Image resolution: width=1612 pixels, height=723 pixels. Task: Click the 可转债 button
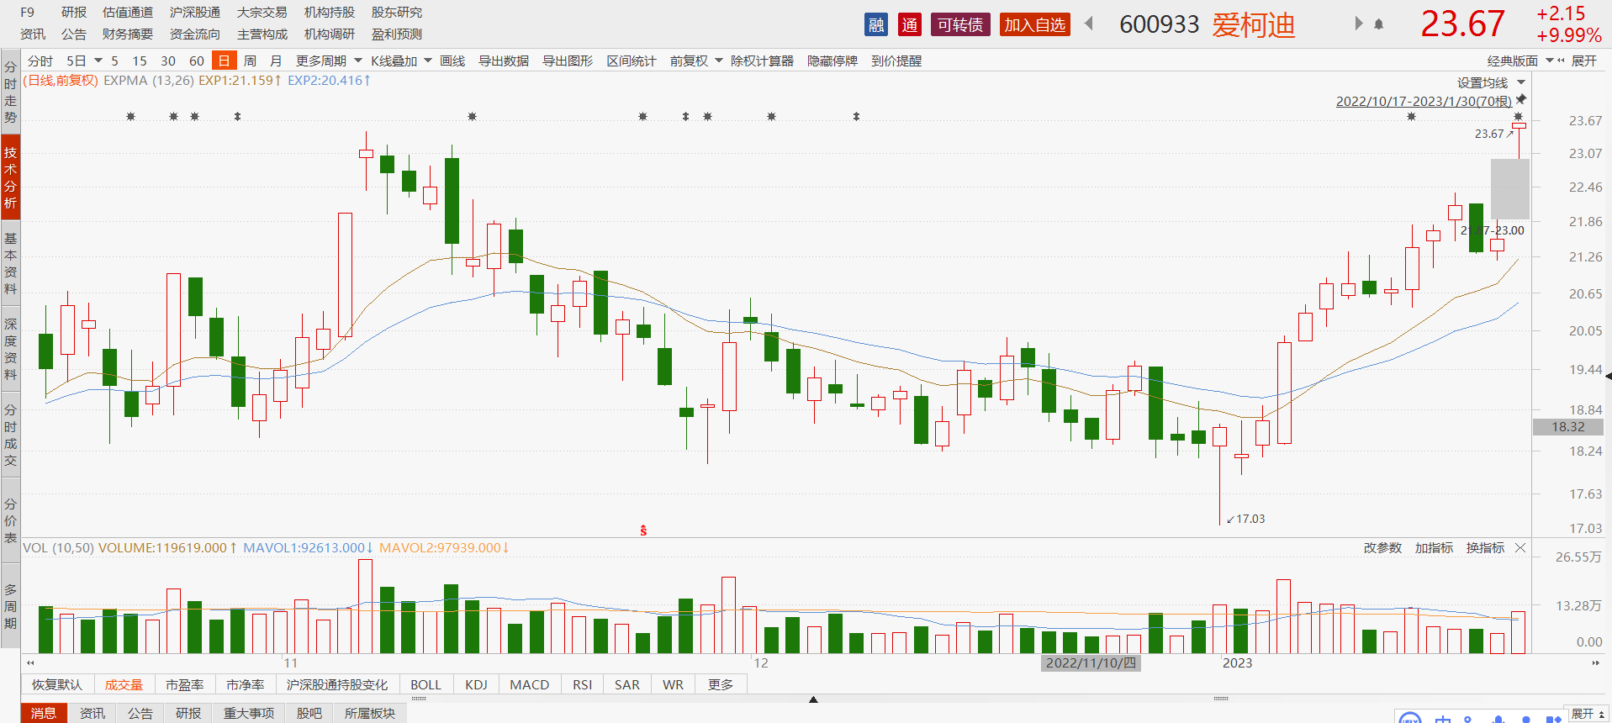coord(960,24)
